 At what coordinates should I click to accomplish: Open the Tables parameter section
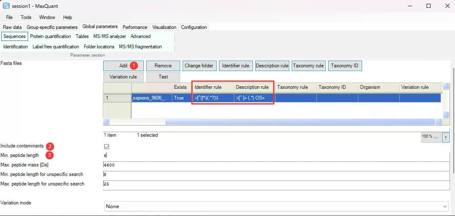tap(82, 36)
